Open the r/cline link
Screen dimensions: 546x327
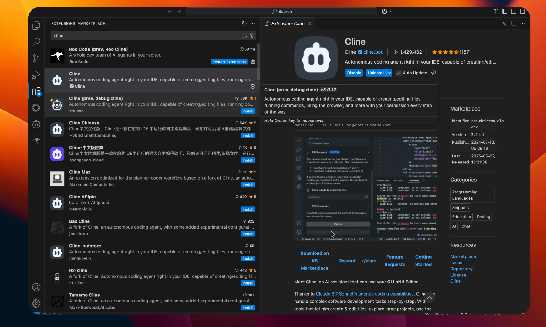pyautogui.click(x=369, y=261)
